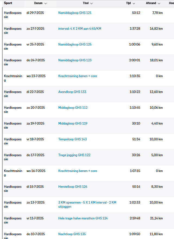
Task: Open the interval 4 X 2 KM activity
Action: click(x=80, y=29)
